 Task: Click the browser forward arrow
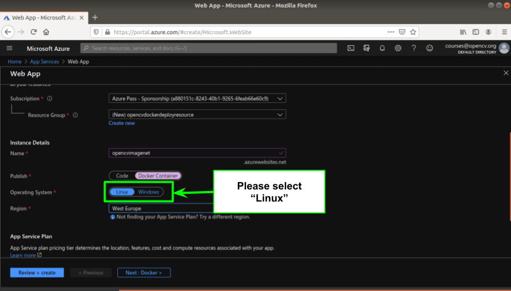[21, 32]
